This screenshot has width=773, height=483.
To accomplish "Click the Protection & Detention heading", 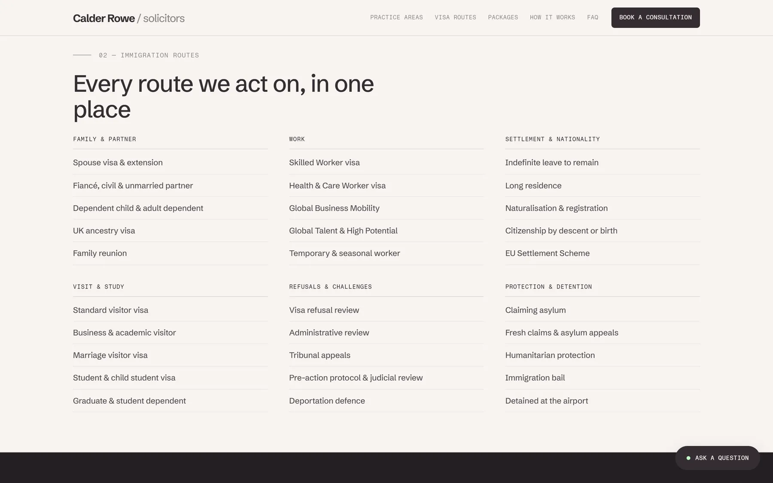I will coord(548,287).
